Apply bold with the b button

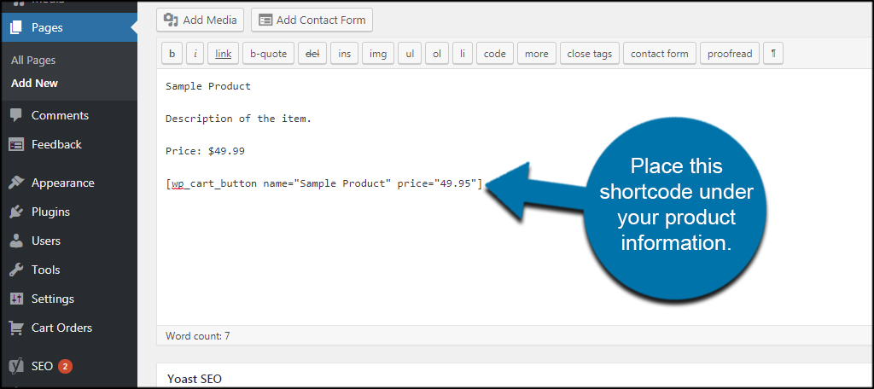pyautogui.click(x=172, y=54)
